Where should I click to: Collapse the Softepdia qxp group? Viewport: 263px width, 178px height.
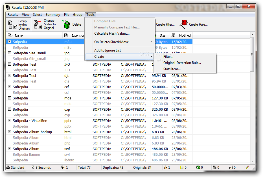pyautogui.click(x=10, y=109)
